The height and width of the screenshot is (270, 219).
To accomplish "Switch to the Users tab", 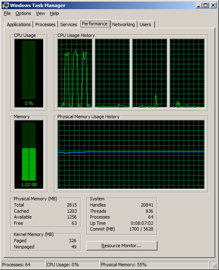I will pos(145,24).
